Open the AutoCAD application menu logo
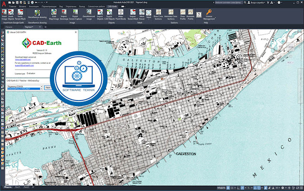304x191 pixels. 4,4
